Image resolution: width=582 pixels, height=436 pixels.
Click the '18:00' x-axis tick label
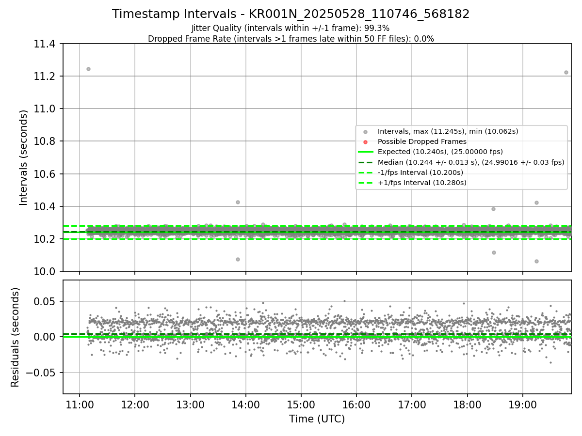(467, 404)
